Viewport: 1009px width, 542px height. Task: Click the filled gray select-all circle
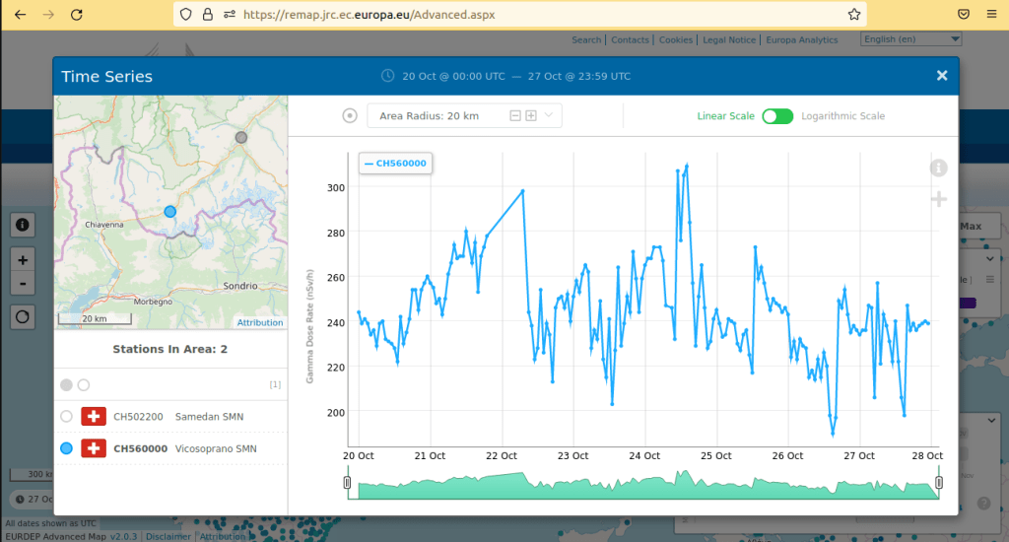(66, 384)
